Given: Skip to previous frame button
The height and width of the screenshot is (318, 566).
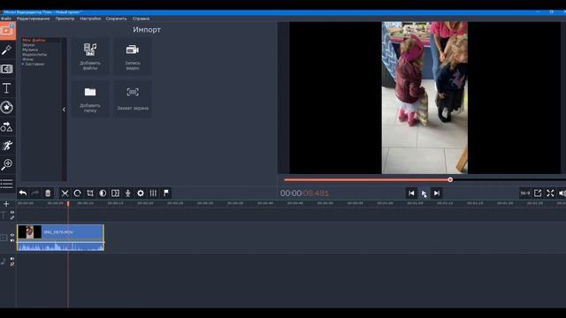Looking at the screenshot, I should pos(411,193).
